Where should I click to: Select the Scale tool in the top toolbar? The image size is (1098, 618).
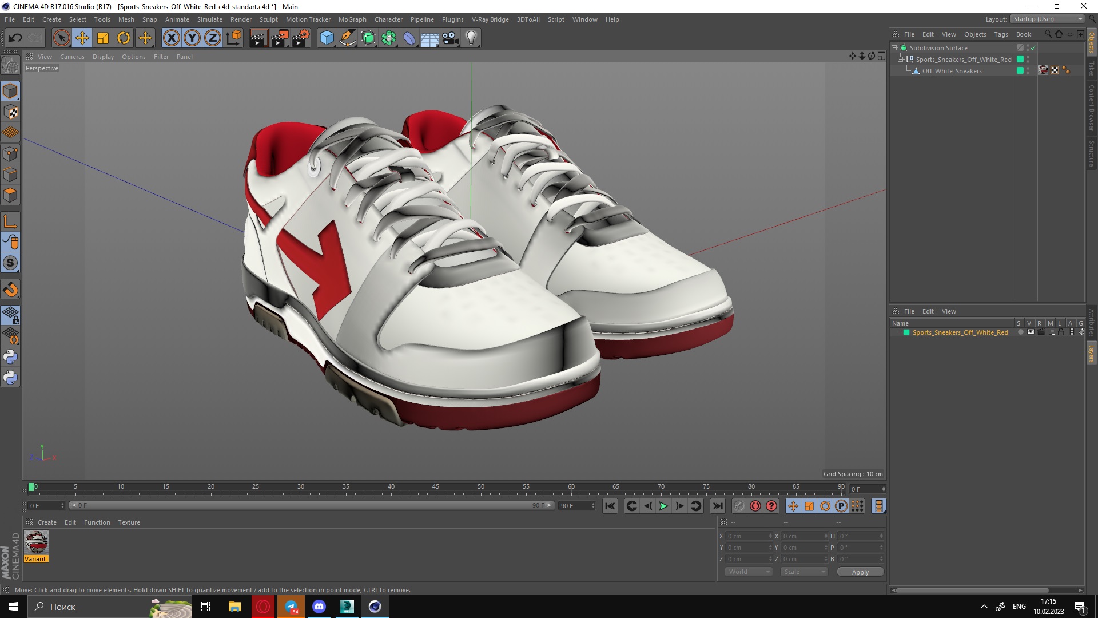[103, 38]
